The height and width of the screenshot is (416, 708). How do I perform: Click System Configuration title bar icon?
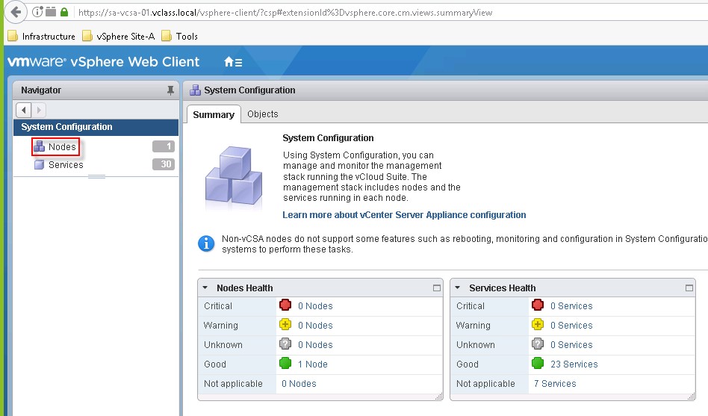(x=195, y=90)
